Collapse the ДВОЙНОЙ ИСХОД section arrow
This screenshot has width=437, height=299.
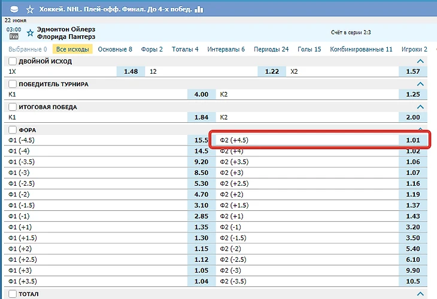[420, 61]
